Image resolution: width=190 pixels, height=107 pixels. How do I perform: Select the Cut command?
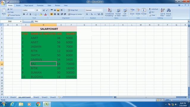tap(10, 9)
